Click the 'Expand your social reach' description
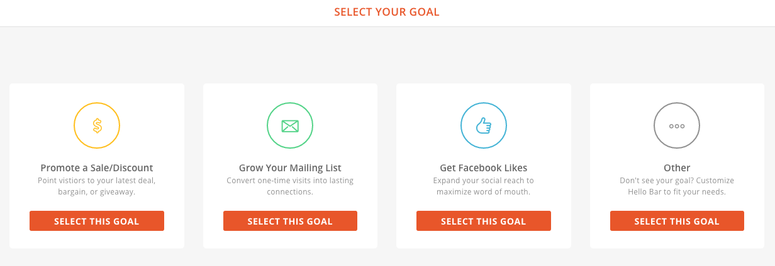Viewport: 775px width, 266px height. pyautogui.click(x=484, y=186)
